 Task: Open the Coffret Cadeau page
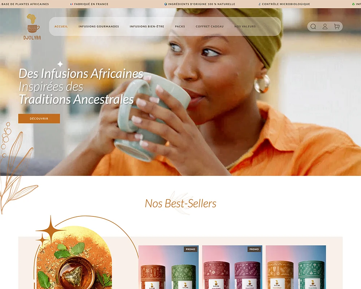(210, 26)
